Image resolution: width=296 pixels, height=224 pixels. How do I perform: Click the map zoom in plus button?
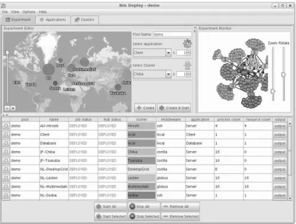point(13,108)
